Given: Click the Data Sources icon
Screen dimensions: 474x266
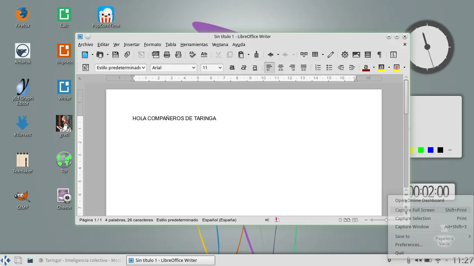Looking at the screenshot, I should point(368,55).
